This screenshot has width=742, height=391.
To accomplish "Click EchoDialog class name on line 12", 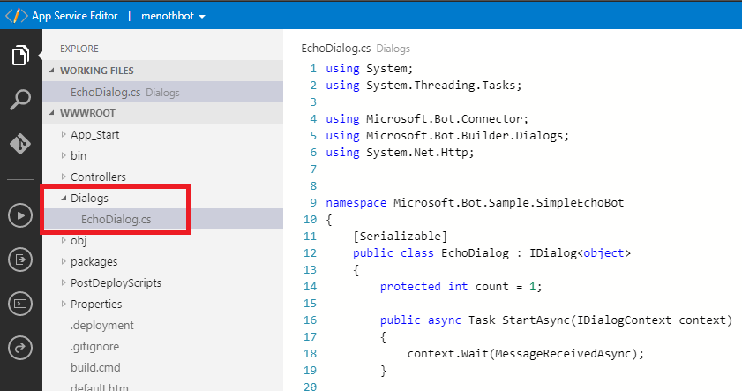I will pos(475,253).
